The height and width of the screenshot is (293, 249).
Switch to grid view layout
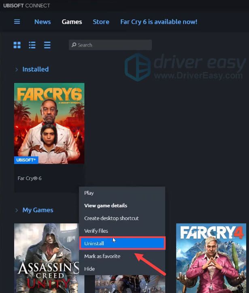[x=17, y=45]
